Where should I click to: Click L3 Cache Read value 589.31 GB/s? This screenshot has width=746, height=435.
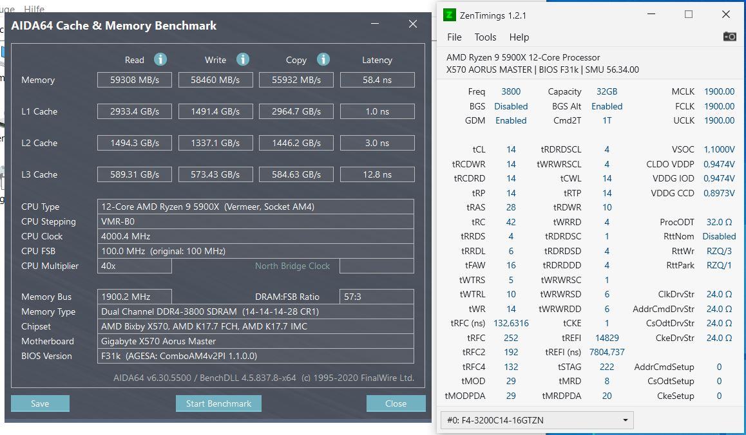coord(135,174)
